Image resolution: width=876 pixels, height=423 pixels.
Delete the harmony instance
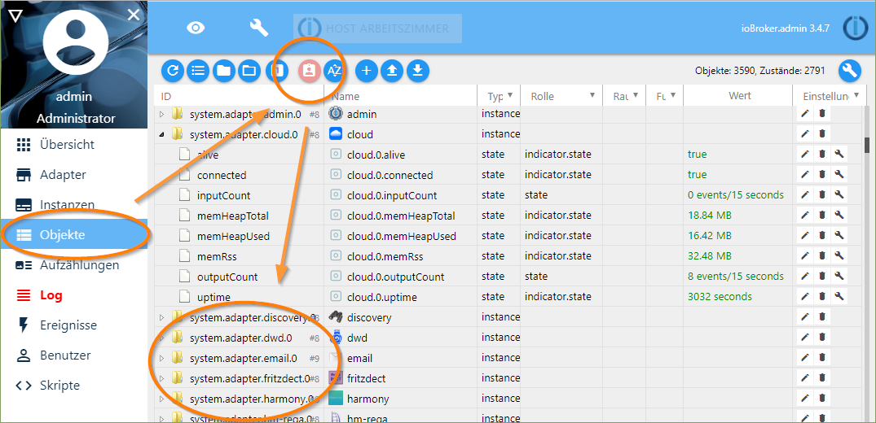pyautogui.click(x=821, y=399)
